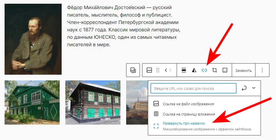
Task: Select the dark log house image
Action: pos(93,103)
